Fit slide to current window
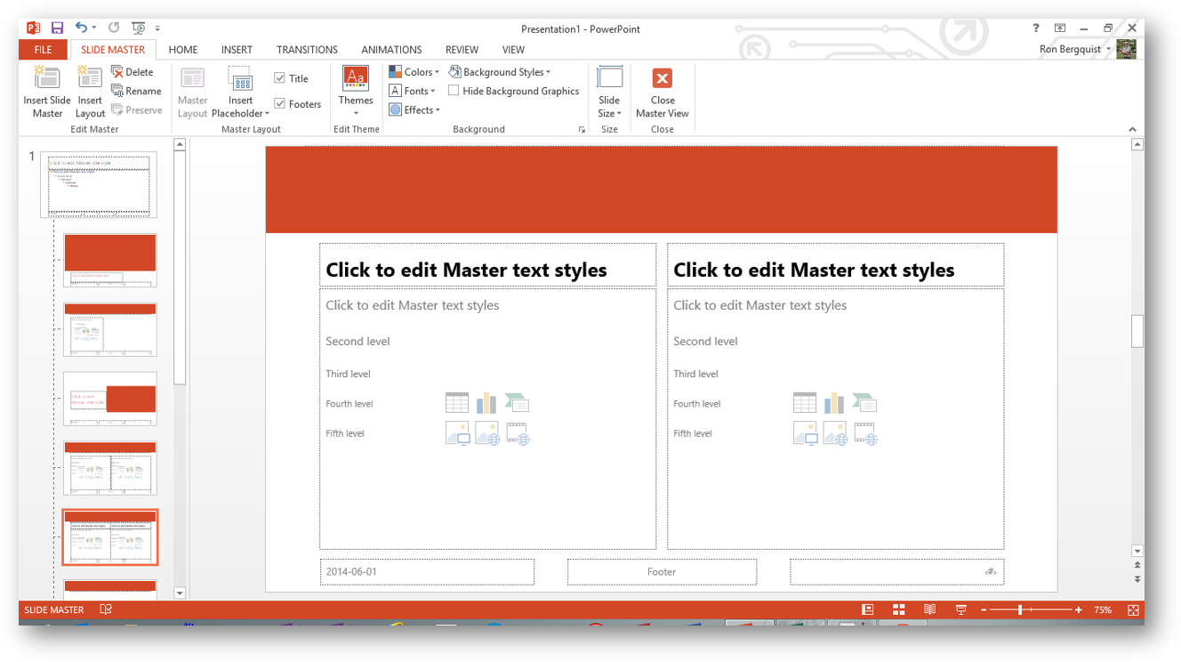 (1133, 610)
